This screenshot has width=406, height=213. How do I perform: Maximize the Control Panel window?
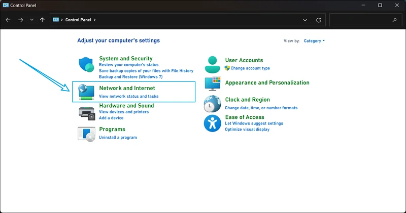(380, 5)
